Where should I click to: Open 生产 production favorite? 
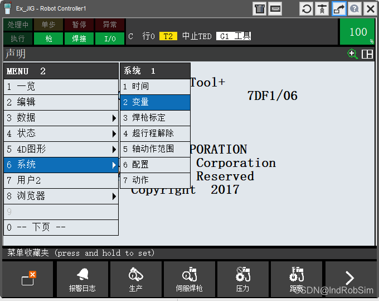pyautogui.click(x=136, y=279)
